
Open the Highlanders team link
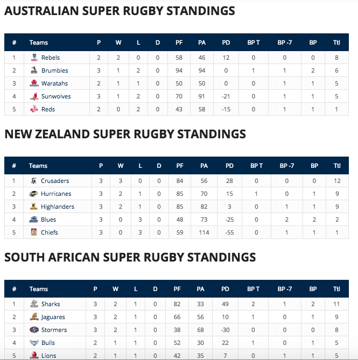pyautogui.click(x=58, y=207)
